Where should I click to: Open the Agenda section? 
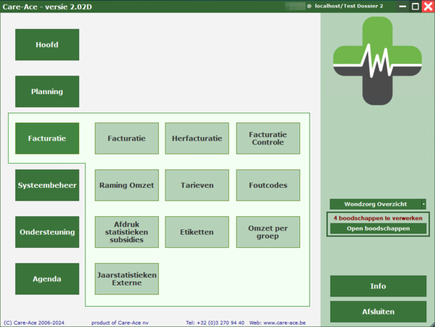coord(47,279)
